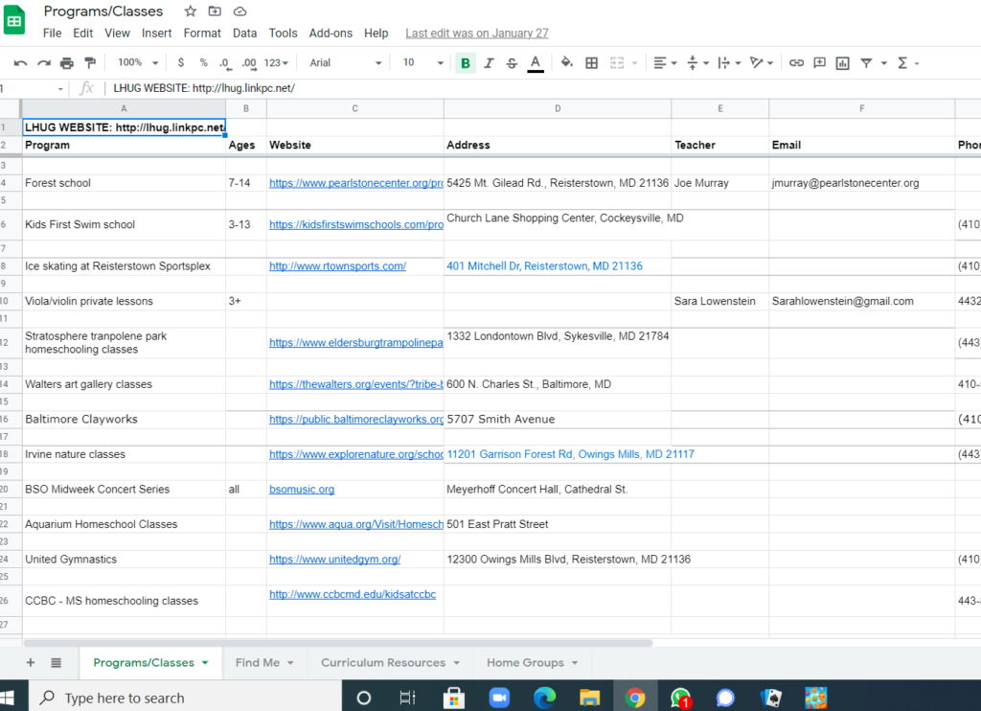Image resolution: width=981 pixels, height=711 pixels.
Task: Open horizontal align options
Action: click(x=665, y=62)
